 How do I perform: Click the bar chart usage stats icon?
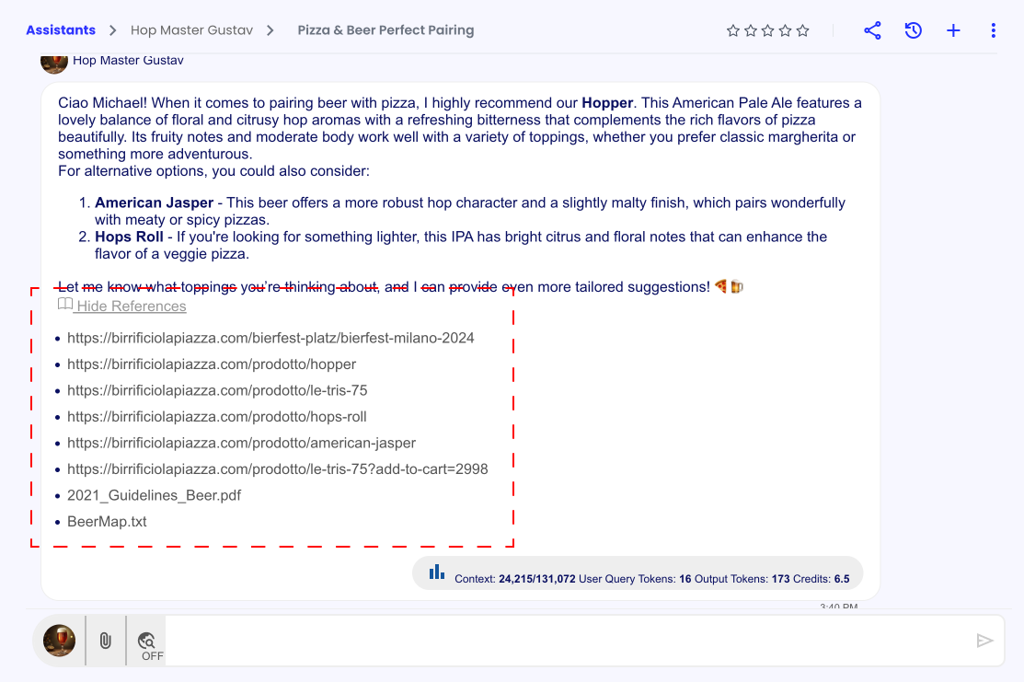437,572
